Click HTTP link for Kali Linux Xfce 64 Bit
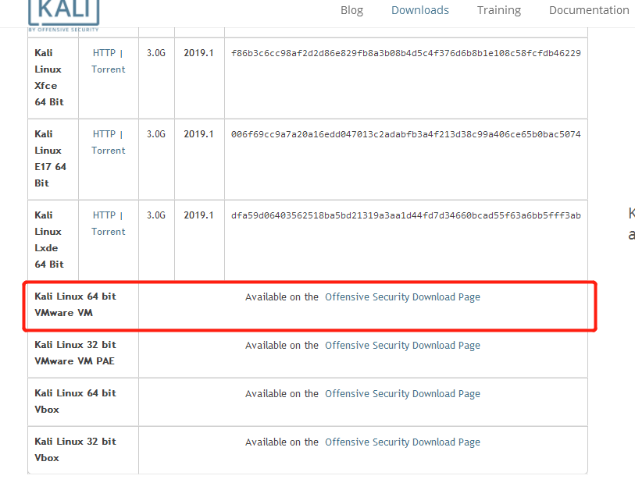Screen dimensions: 635x490 click(104, 53)
